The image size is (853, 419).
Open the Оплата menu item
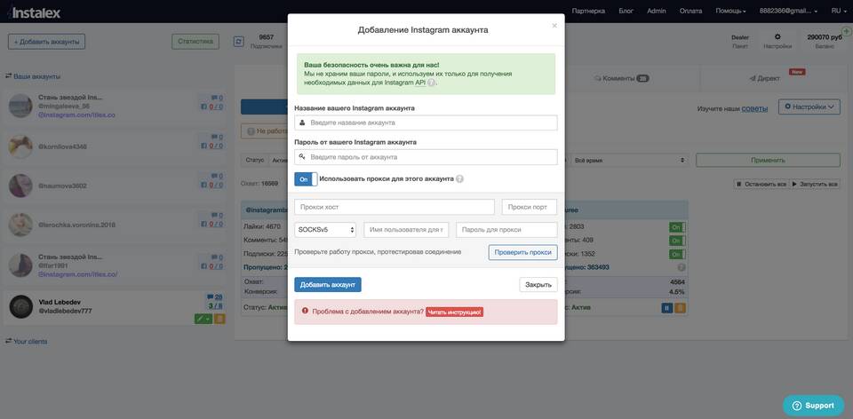(x=691, y=11)
